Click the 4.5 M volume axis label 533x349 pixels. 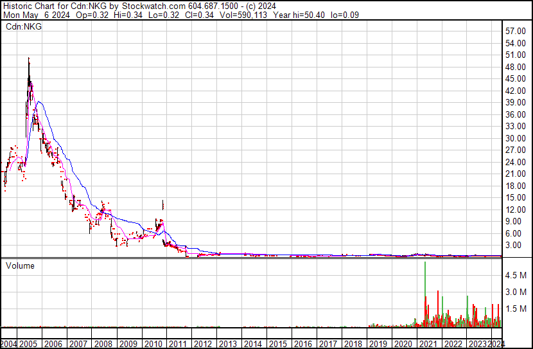tap(516, 275)
